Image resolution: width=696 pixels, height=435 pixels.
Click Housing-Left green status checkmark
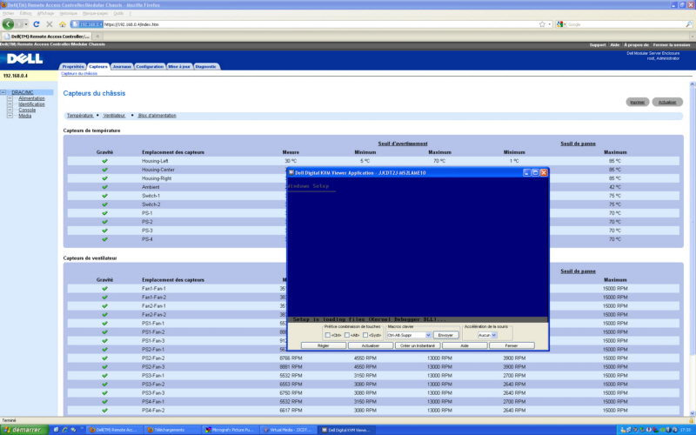(x=104, y=161)
